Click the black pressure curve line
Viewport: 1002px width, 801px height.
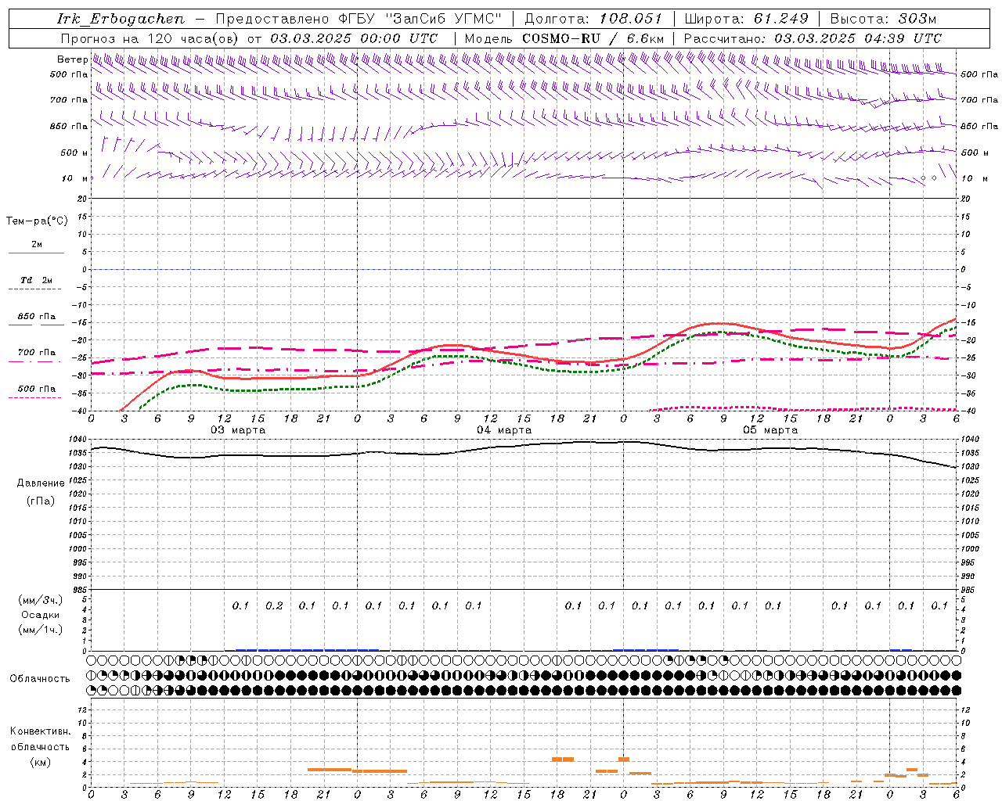coord(524,446)
